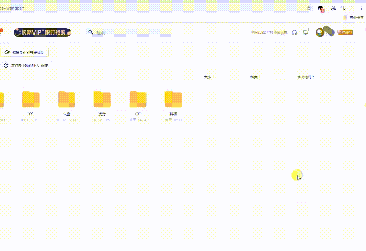Viewport: 366px width, 251px height.
Task: Open the message notifications icon
Action: click(x=306, y=32)
